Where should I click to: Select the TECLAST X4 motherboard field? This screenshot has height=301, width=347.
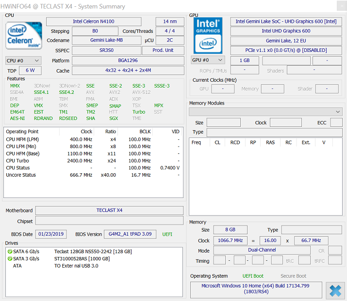109,211
